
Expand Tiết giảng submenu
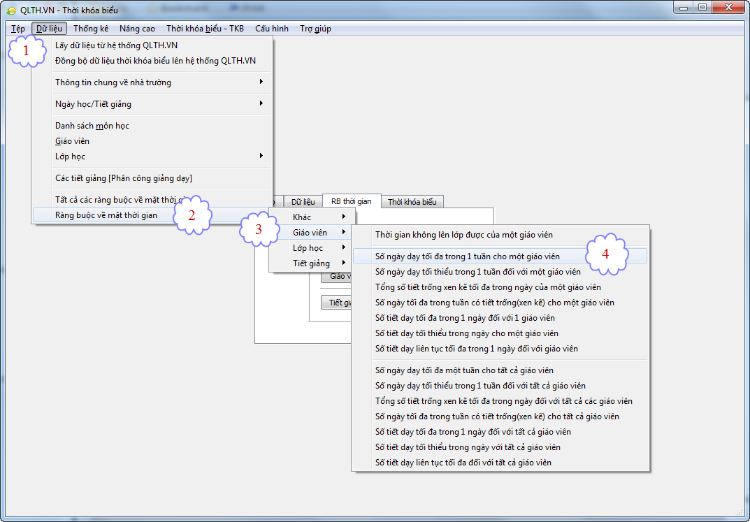coord(312,263)
